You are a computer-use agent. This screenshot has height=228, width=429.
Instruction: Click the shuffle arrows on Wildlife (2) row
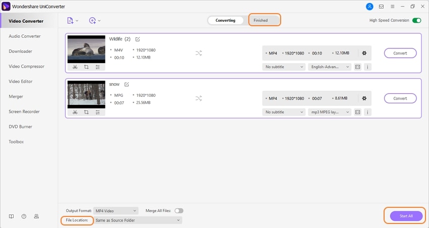199,53
